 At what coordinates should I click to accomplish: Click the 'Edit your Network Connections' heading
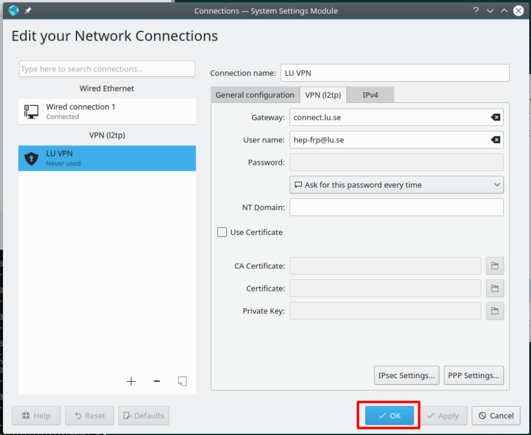click(115, 36)
